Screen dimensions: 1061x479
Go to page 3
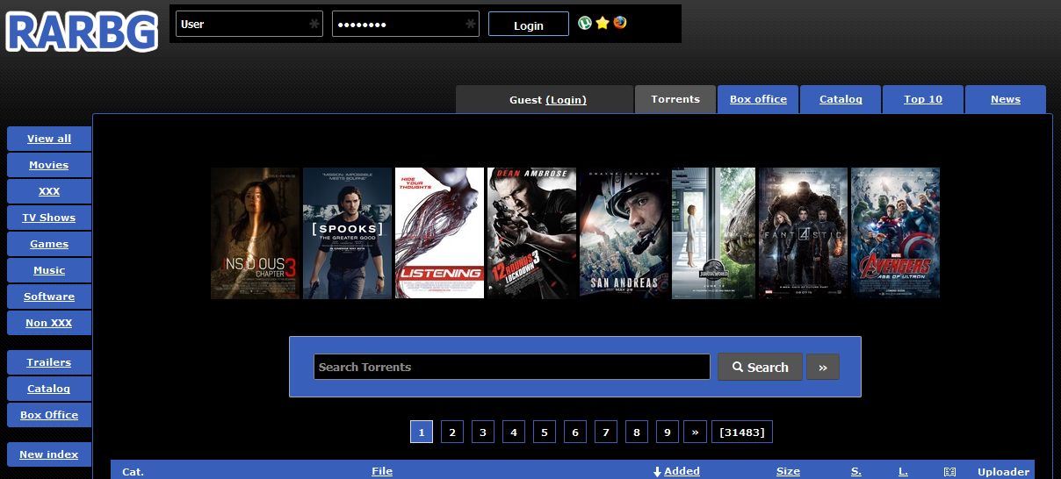coord(483,432)
